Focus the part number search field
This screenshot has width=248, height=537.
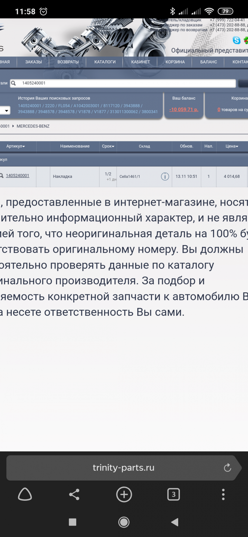coord(128,83)
